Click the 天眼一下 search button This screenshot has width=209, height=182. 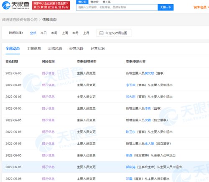tap(166, 7)
